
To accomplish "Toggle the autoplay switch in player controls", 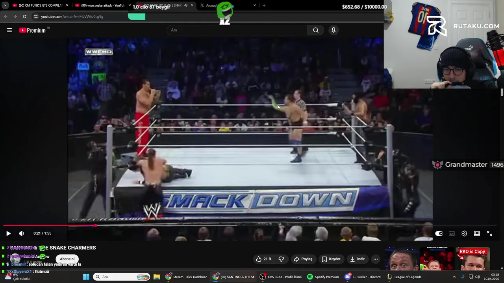I will [439, 233].
